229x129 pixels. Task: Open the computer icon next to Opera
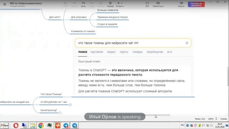click(x=24, y=125)
